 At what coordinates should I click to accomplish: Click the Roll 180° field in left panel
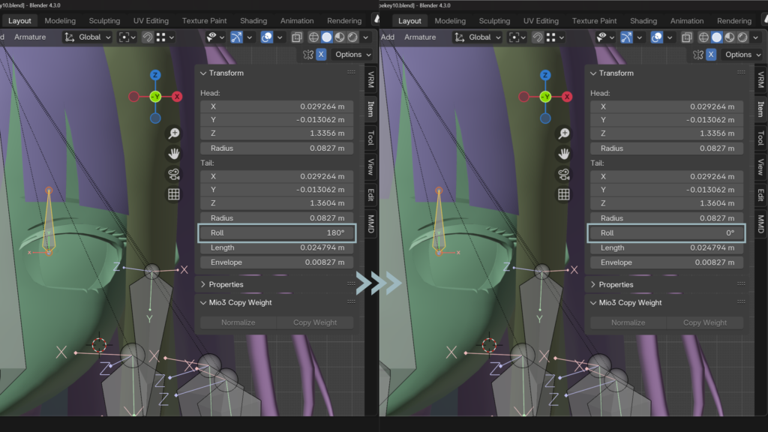pyautogui.click(x=277, y=233)
